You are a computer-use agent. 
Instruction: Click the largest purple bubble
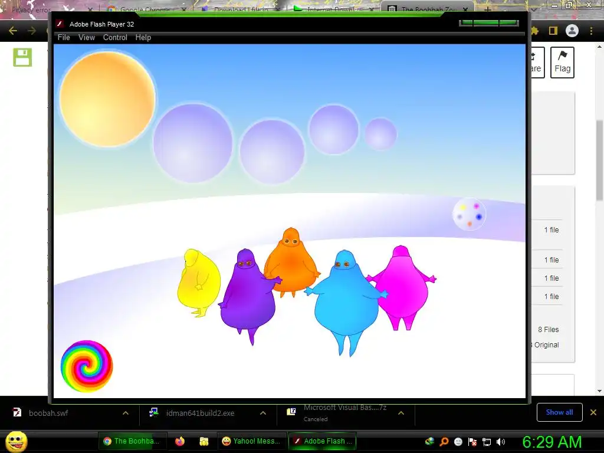click(x=193, y=143)
